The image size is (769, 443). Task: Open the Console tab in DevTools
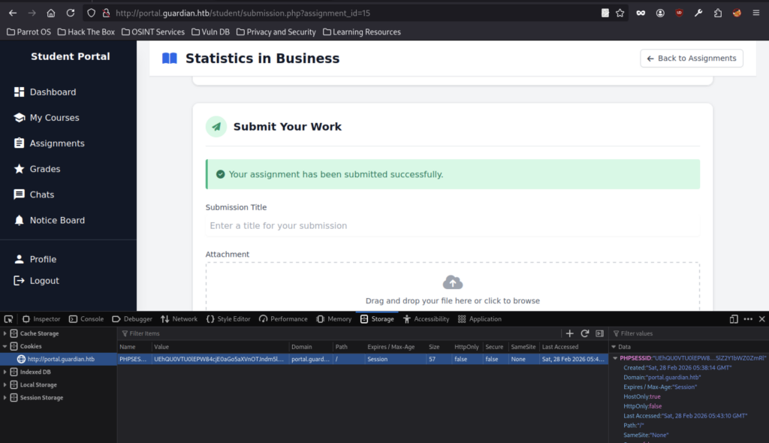coord(86,319)
